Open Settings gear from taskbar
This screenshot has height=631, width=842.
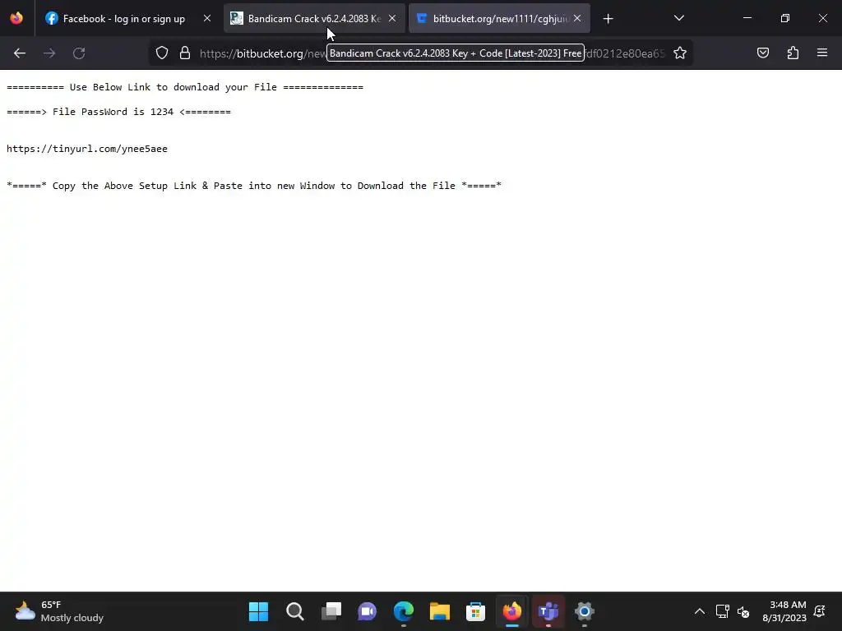pyautogui.click(x=585, y=611)
